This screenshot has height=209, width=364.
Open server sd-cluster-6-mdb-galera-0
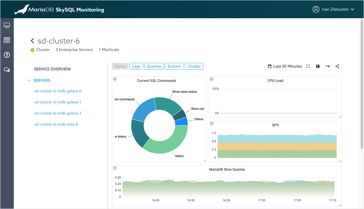pyautogui.click(x=58, y=91)
